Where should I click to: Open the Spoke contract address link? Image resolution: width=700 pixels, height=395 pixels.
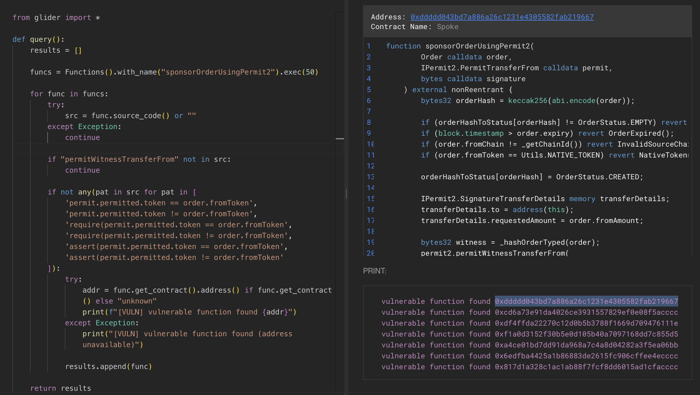tap(502, 17)
